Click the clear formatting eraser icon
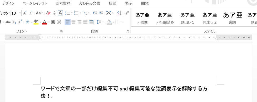Screen dimensions: 257x102 49,13
